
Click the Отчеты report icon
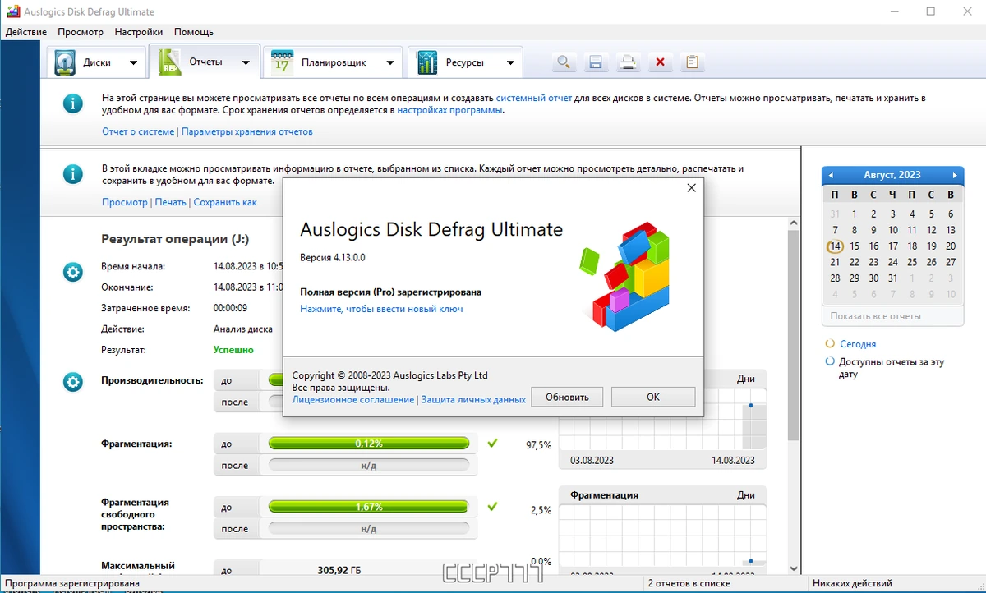(170, 62)
